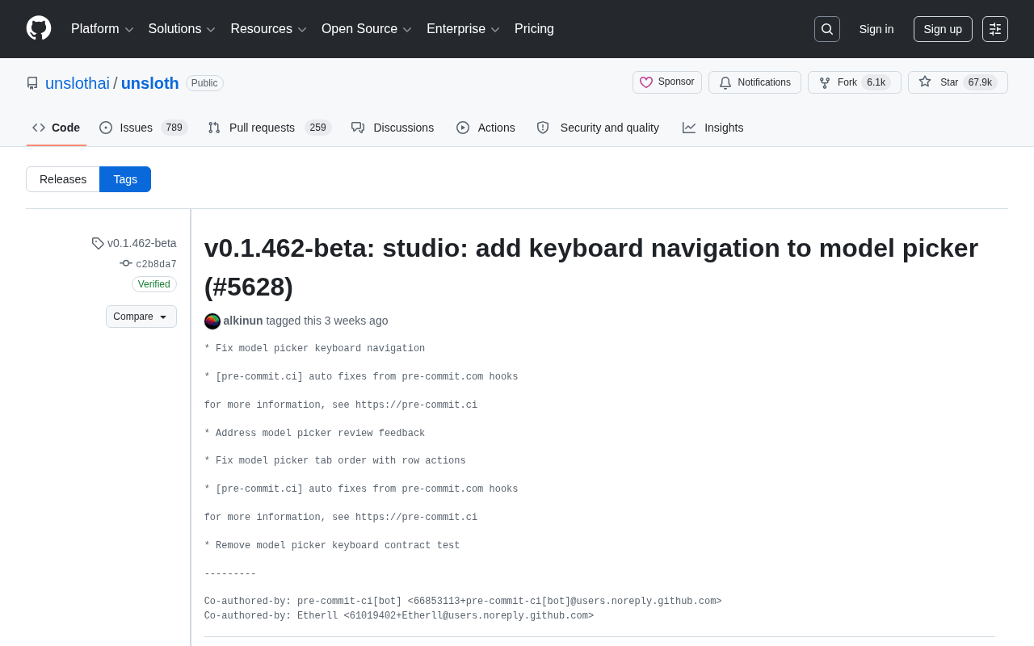Click the Security shield icon
Viewport: 1034px width, 646px height.
coord(543,128)
